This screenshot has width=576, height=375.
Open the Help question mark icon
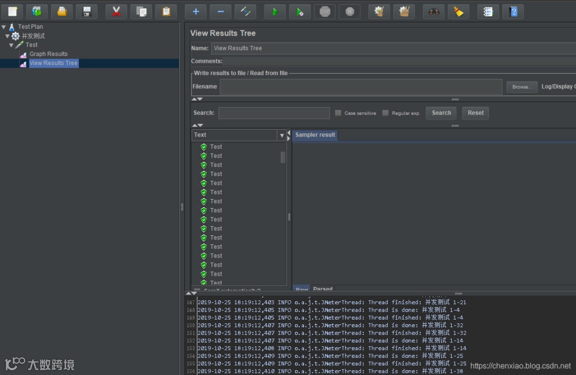pyautogui.click(x=513, y=12)
